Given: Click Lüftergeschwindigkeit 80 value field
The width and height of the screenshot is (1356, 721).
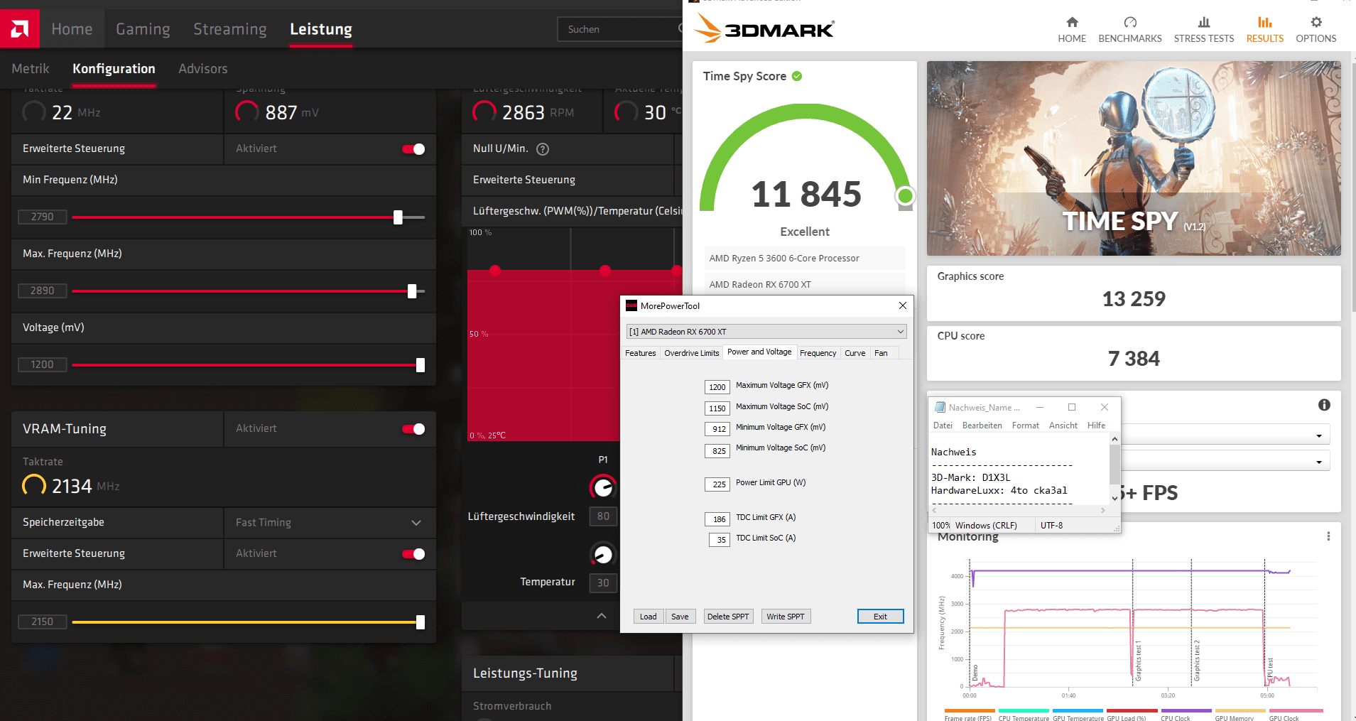Looking at the screenshot, I should click(603, 516).
